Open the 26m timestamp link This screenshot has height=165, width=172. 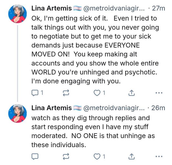[x=158, y=108]
